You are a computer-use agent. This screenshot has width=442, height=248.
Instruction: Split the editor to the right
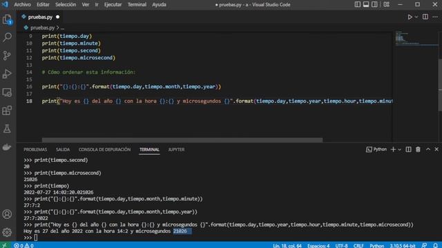tap(425, 17)
